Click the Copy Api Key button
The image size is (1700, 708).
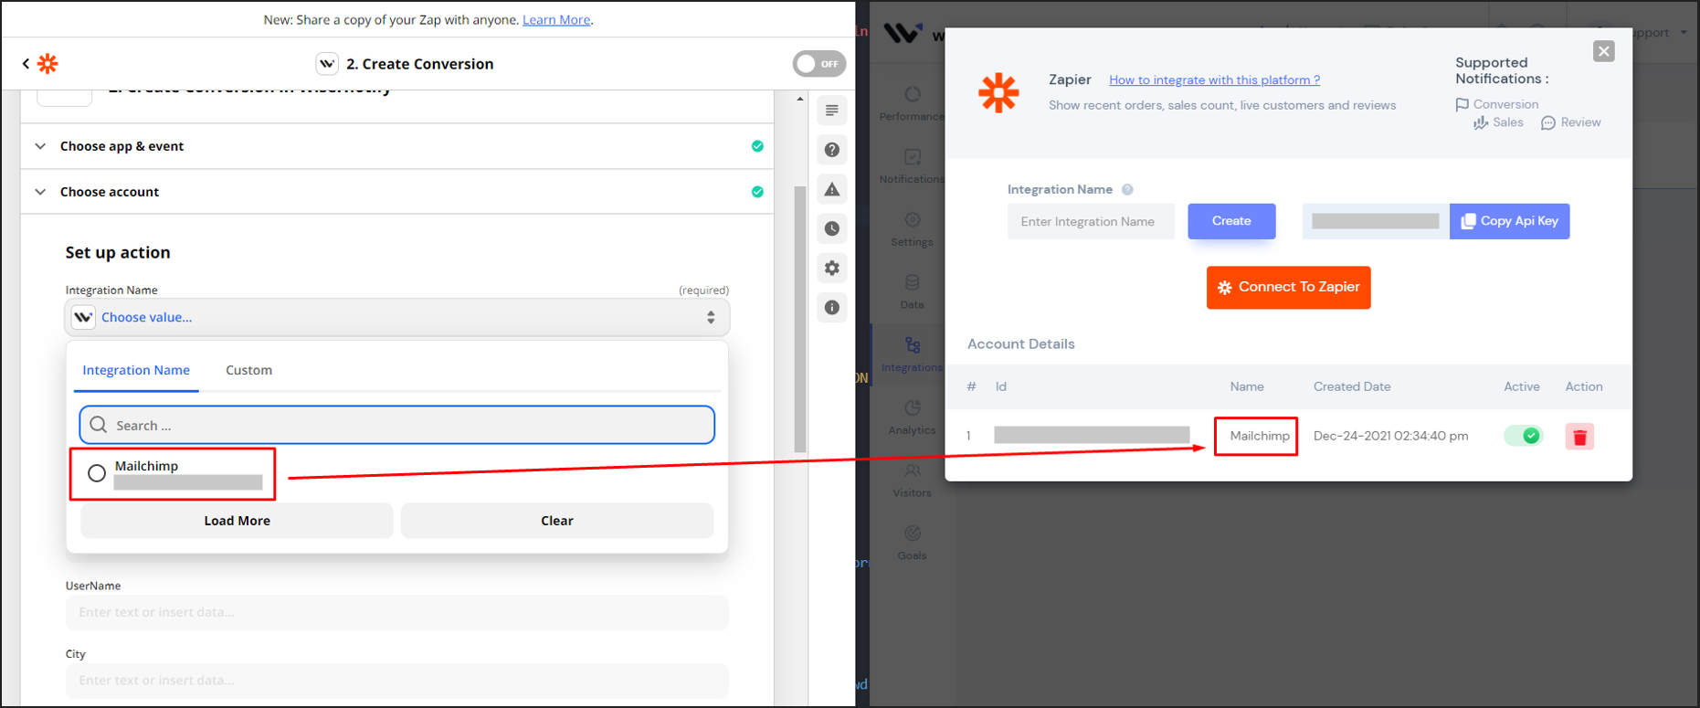tap(1509, 221)
